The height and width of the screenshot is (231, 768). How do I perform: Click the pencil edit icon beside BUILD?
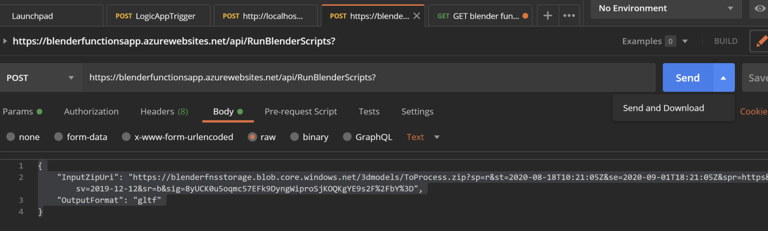(761, 41)
